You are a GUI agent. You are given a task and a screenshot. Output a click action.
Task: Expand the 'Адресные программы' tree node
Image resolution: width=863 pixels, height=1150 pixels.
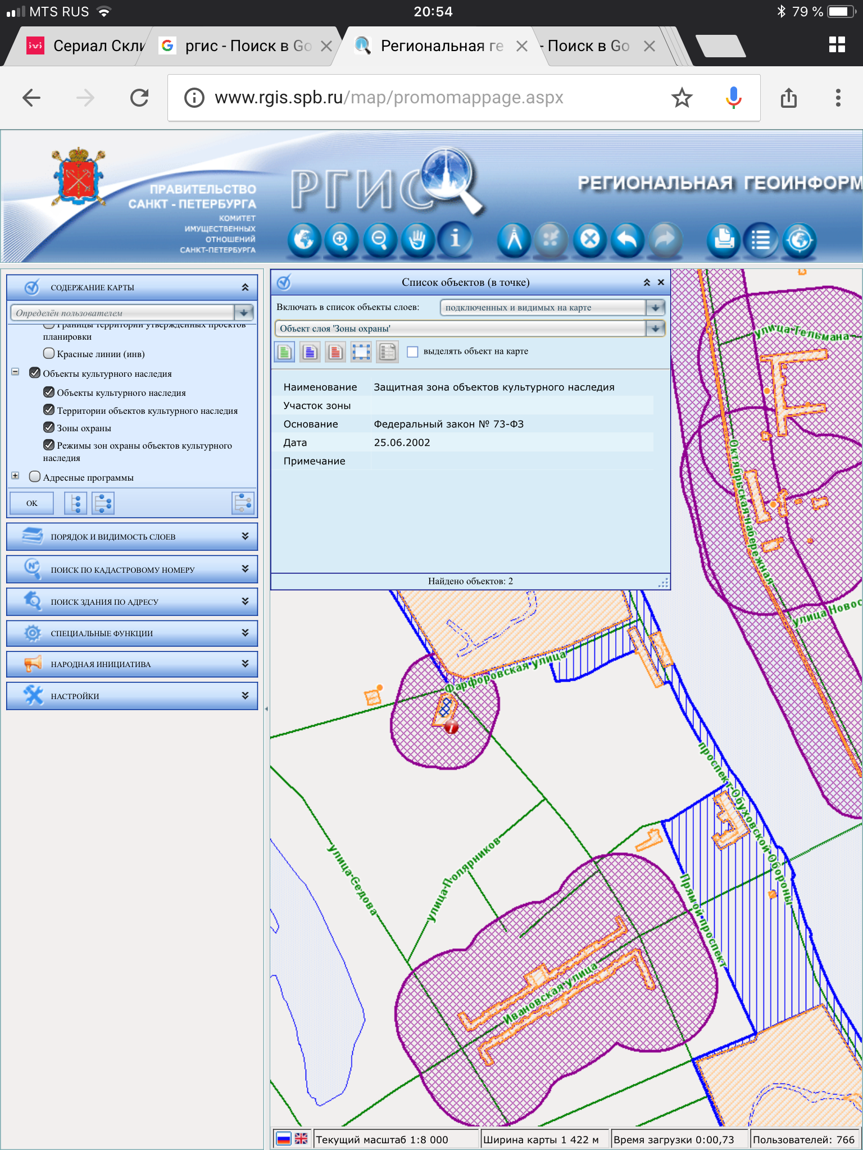click(15, 476)
